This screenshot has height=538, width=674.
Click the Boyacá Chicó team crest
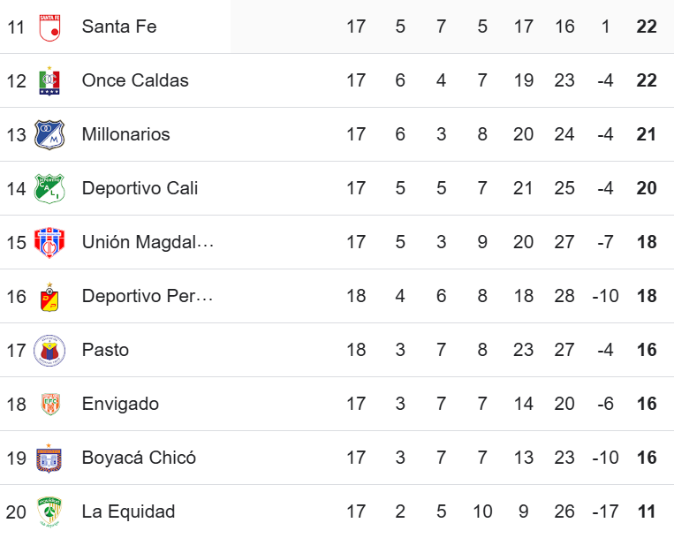point(49,458)
